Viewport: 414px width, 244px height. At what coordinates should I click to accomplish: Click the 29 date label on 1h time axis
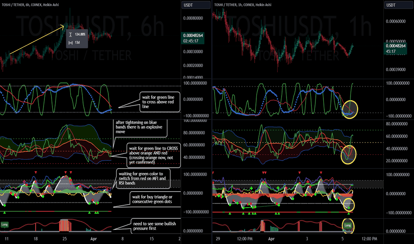coord(218,239)
